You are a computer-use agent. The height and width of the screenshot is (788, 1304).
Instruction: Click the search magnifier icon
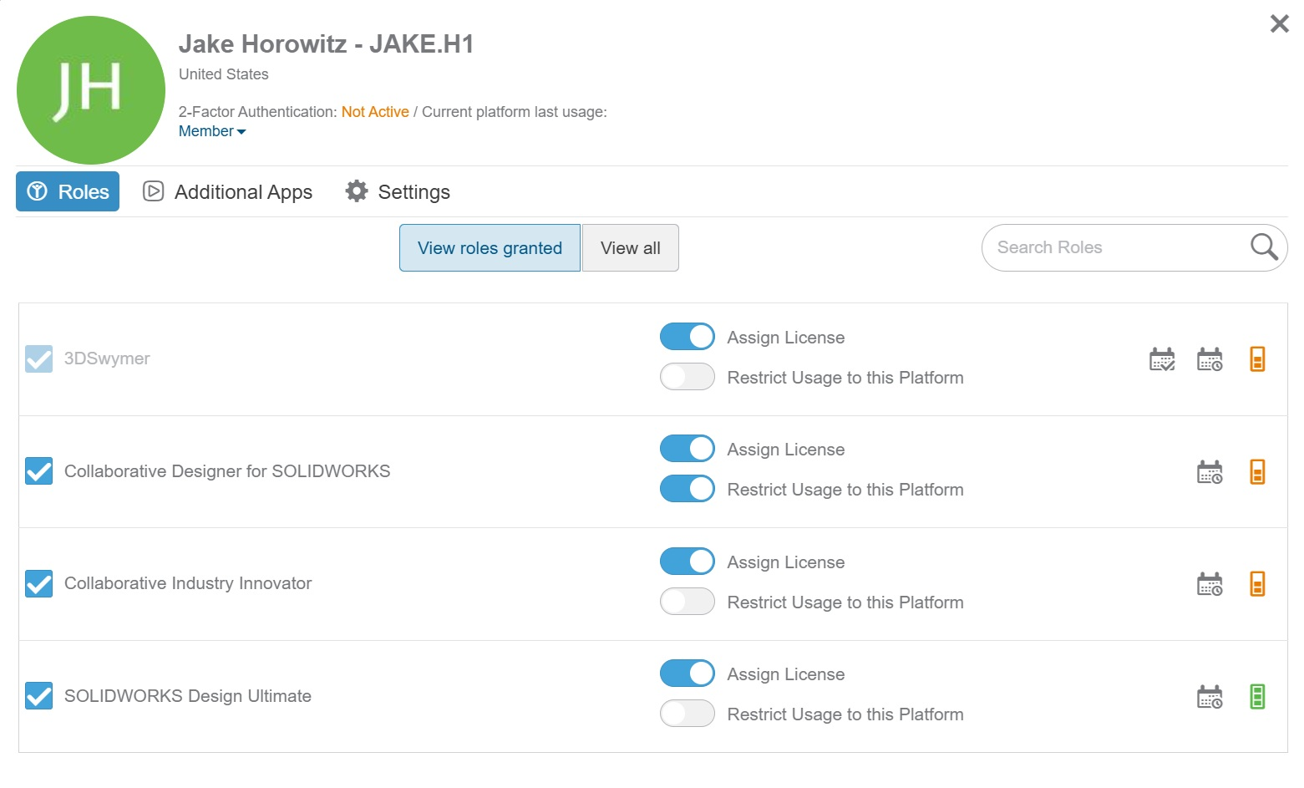pyautogui.click(x=1263, y=247)
